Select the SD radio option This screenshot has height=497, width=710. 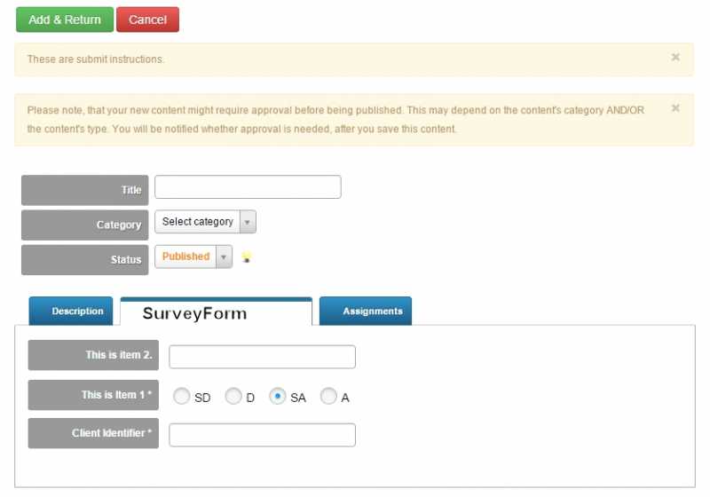tap(182, 396)
